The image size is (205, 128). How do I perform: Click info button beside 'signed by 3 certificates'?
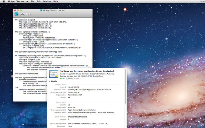pyautogui.click(x=51, y=62)
